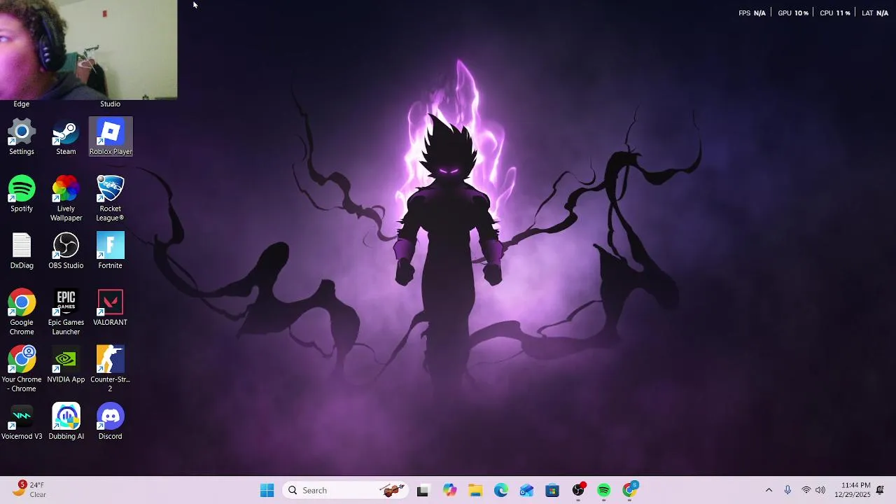Launch the Epic Games Launcher shortcut
Screen dimensions: 896x504
66,313
